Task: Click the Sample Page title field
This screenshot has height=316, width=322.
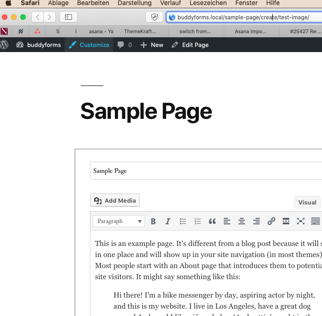Action: 206,170
